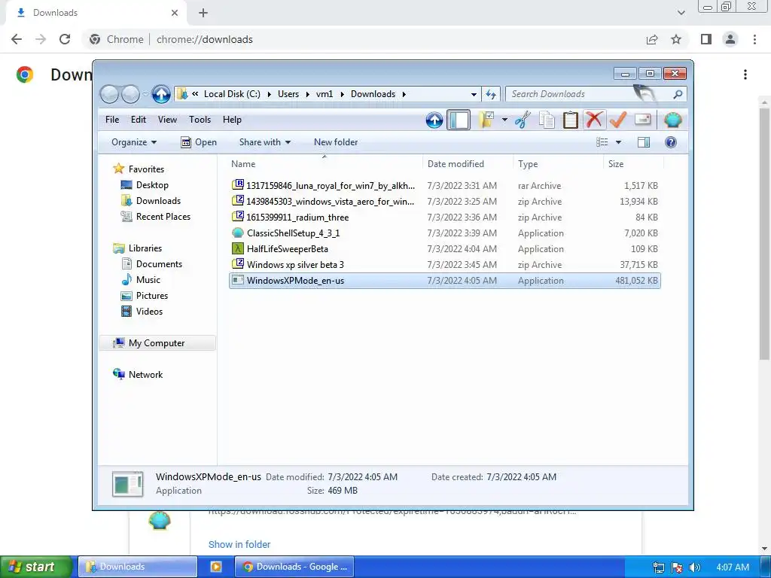Open the Tools menu
Viewport: 771px width, 578px height.
tap(200, 120)
